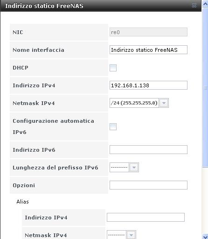This screenshot has height=239, width=208.
Task: Click the Alias section heading
Action: coord(23,202)
